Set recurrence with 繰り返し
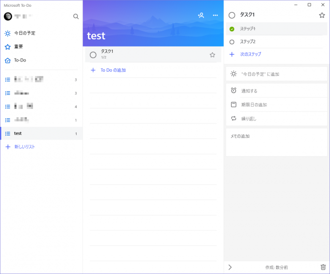The image size is (330, 274). tap(276, 119)
